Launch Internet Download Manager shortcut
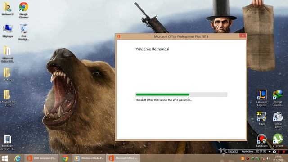 278,98
